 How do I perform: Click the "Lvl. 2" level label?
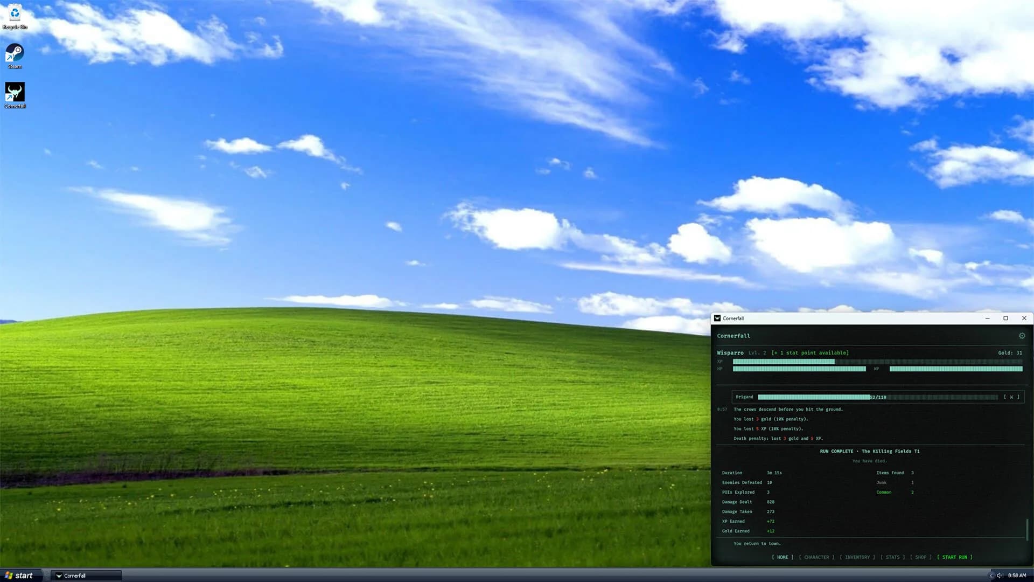pos(757,353)
